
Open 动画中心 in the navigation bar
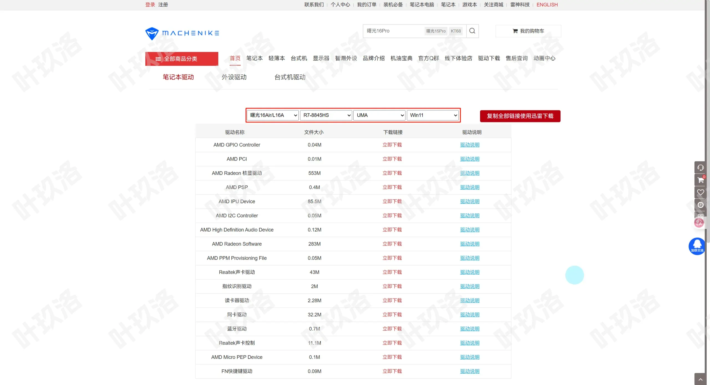pyautogui.click(x=544, y=58)
